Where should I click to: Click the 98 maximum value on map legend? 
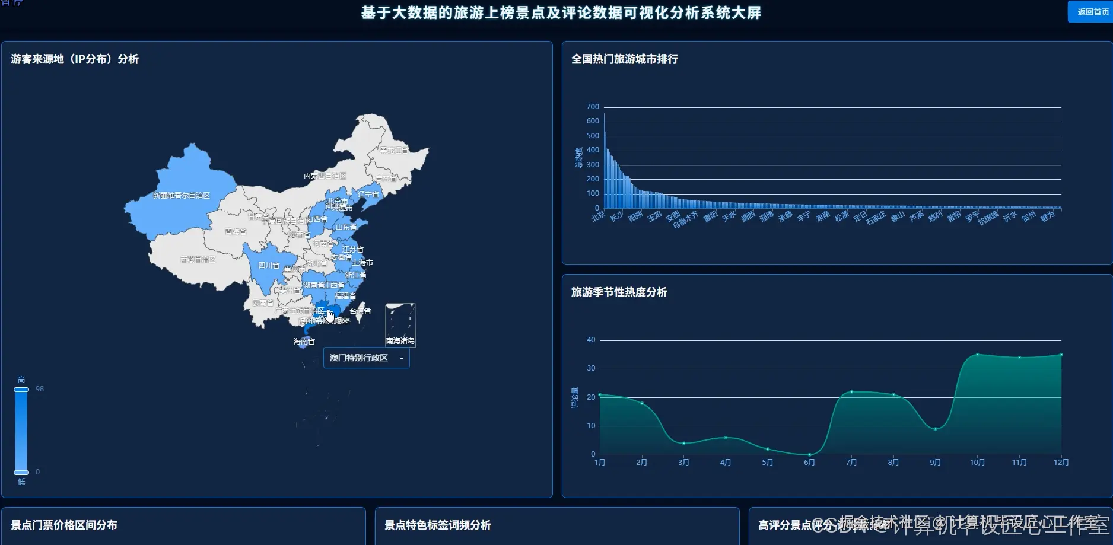40,389
